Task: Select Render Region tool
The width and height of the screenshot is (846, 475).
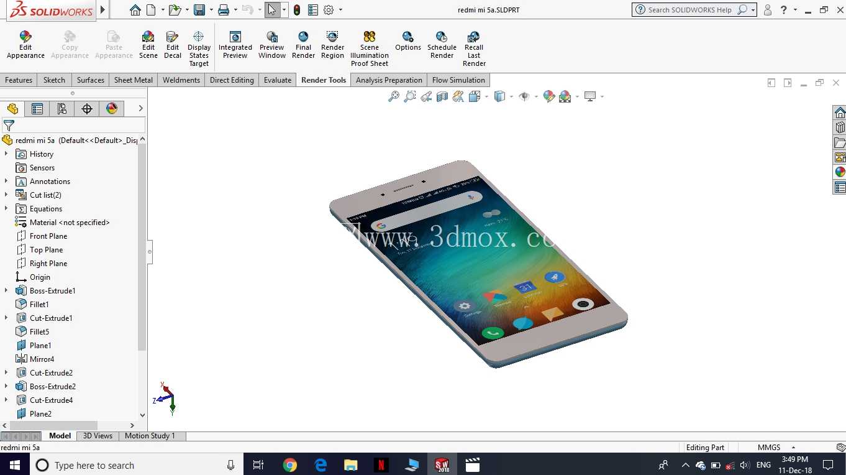Action: click(332, 45)
